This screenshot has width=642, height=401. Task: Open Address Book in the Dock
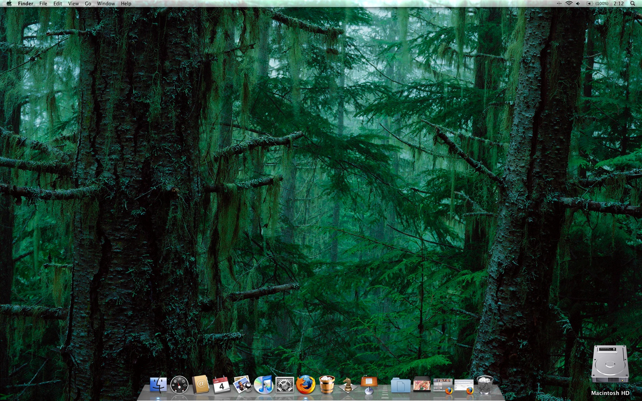tap(200, 385)
